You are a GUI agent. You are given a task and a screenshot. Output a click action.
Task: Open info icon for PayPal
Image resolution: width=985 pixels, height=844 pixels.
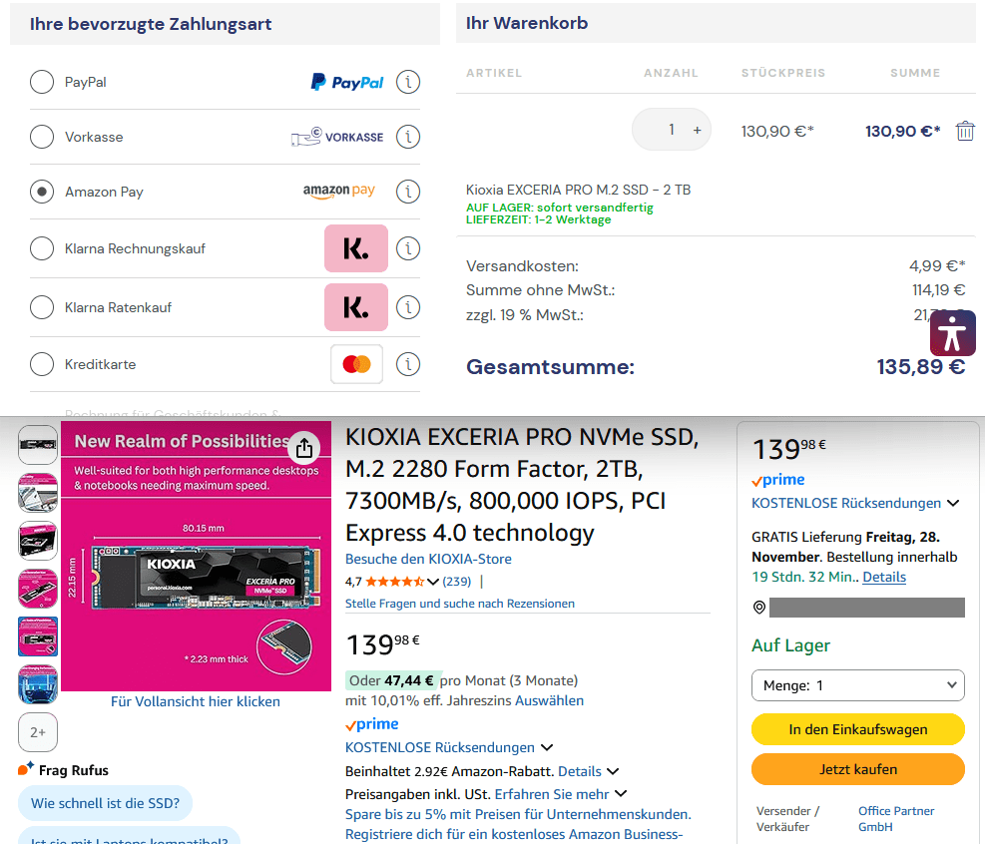tap(408, 82)
